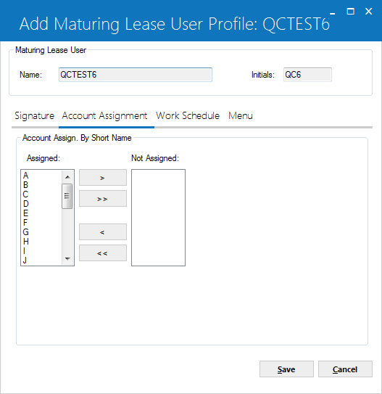Open the Signature tab
The image size is (382, 394).
[34, 115]
